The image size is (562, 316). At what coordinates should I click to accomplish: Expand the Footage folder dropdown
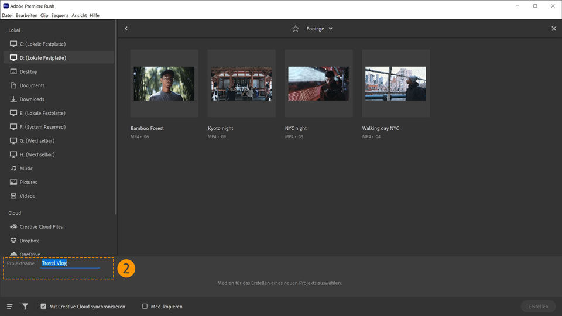(330, 28)
